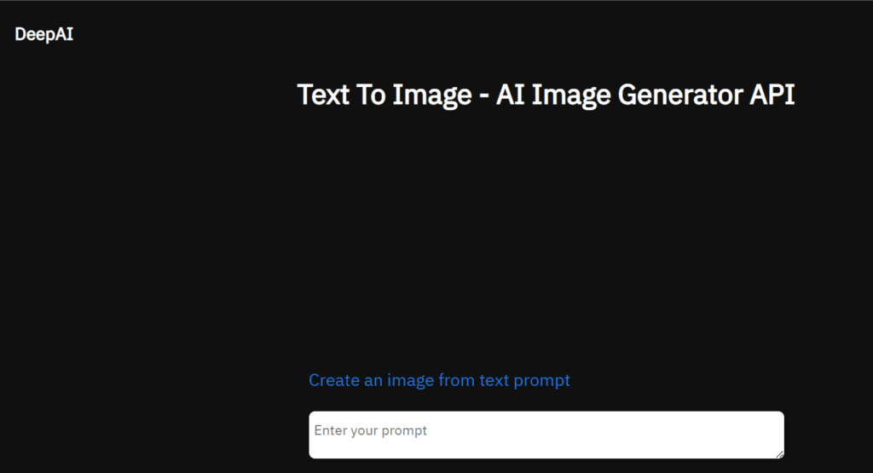The height and width of the screenshot is (473, 873).
Task: Go to DeepAI home via logo text
Action: click(x=44, y=34)
